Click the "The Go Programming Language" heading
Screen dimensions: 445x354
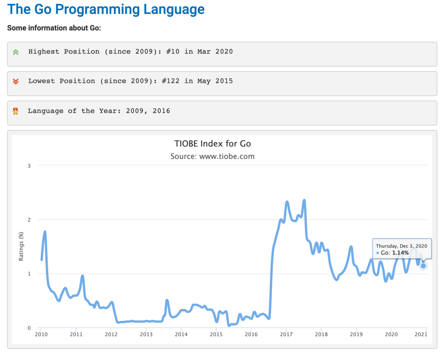[x=106, y=9]
